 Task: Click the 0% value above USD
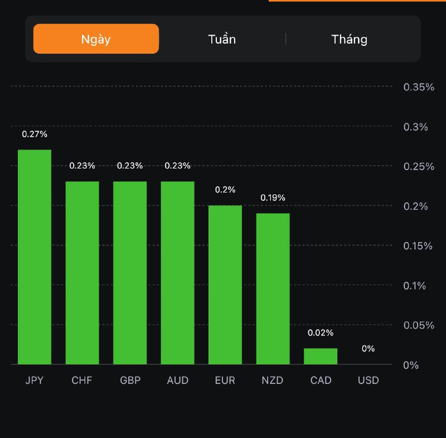point(369,349)
